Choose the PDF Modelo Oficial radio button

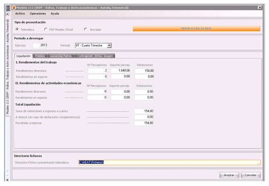point(46,29)
